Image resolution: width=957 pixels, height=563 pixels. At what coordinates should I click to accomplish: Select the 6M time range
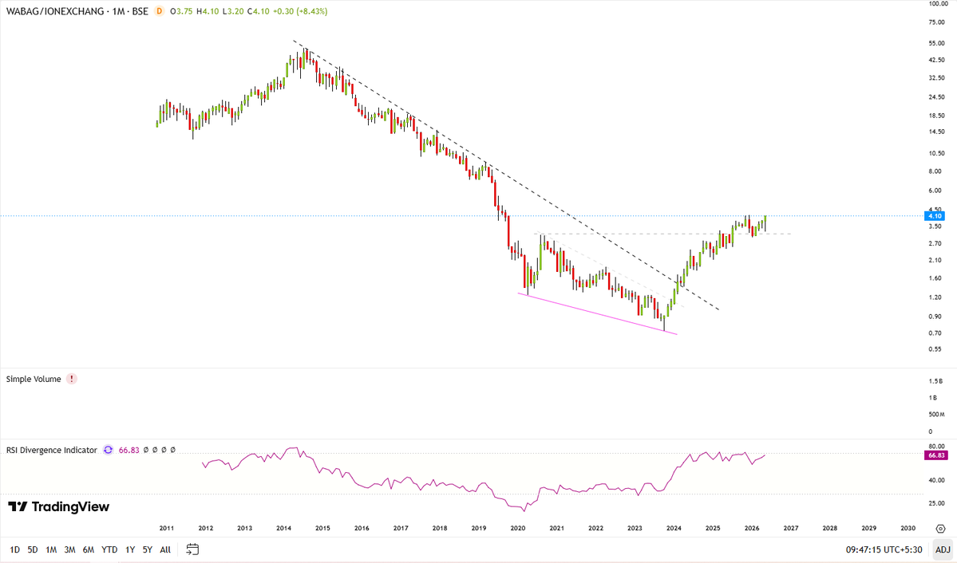pos(89,549)
